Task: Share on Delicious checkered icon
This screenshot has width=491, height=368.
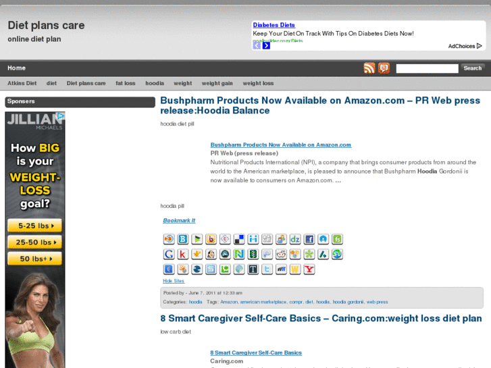Action: tap(239, 239)
